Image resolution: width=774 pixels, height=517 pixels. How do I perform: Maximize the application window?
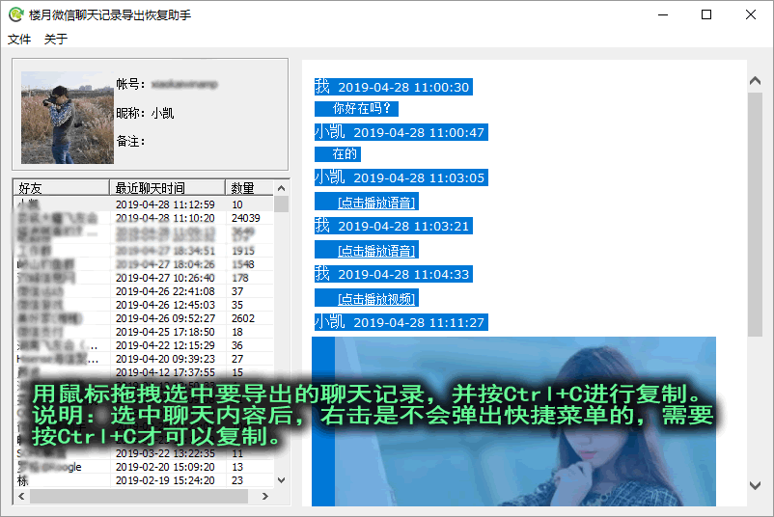706,14
